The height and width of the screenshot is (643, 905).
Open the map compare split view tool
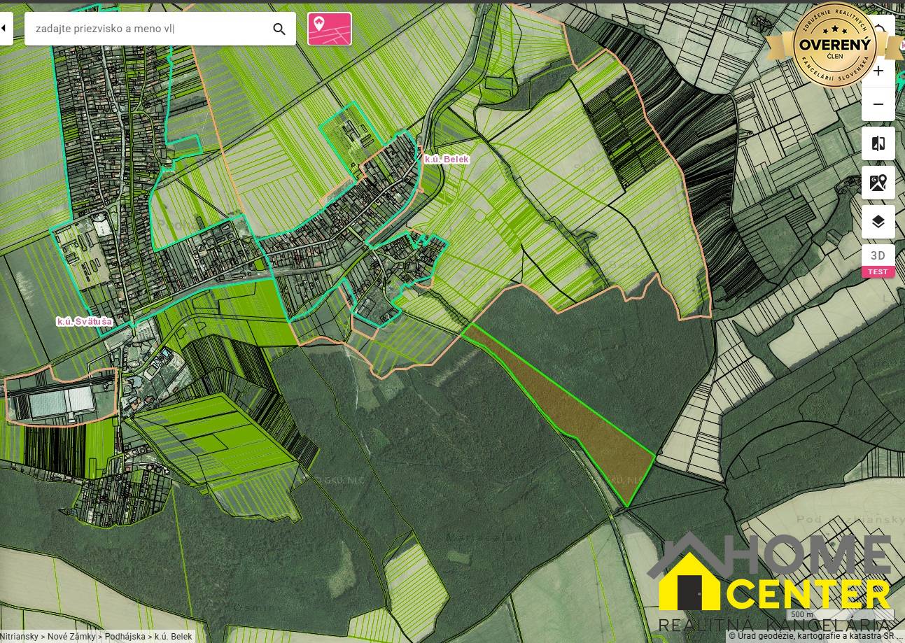point(878,143)
